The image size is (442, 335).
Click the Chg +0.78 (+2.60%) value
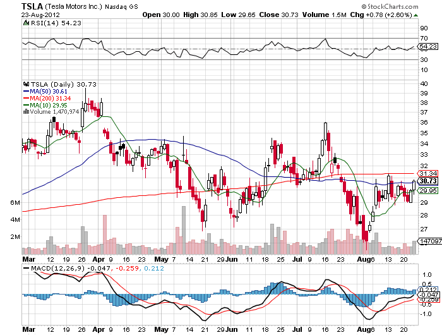(381, 15)
